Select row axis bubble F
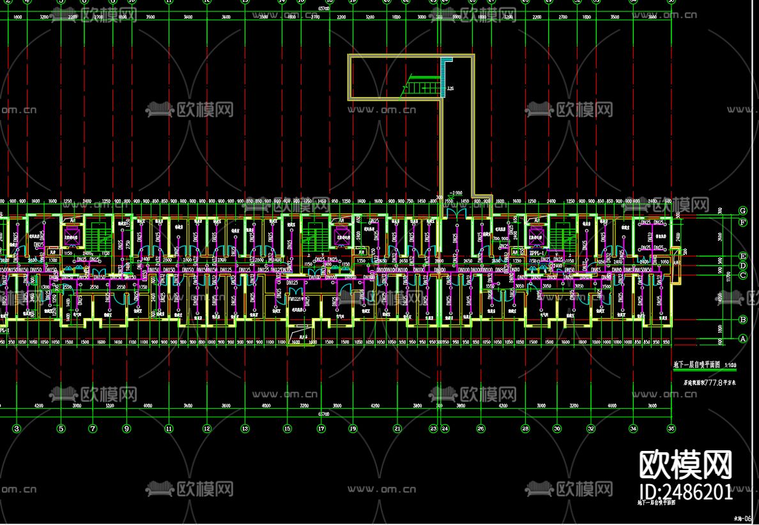Screen dimensions: 759x525 (743, 222)
